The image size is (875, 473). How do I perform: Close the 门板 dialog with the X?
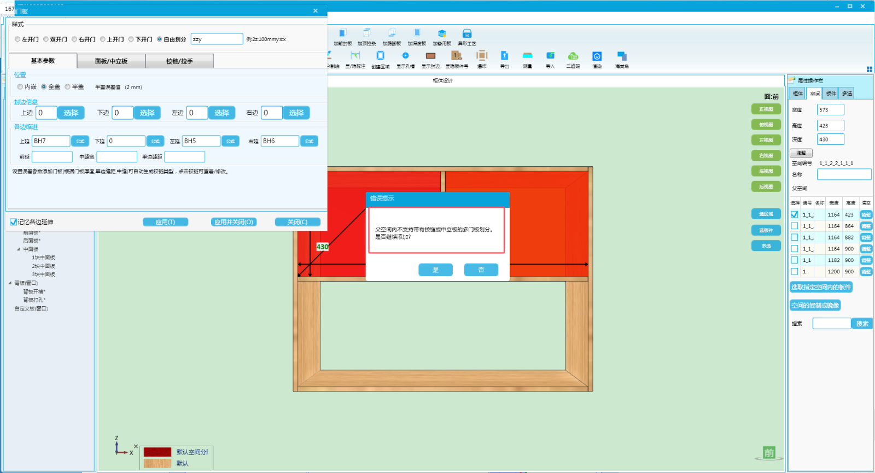pyautogui.click(x=316, y=10)
